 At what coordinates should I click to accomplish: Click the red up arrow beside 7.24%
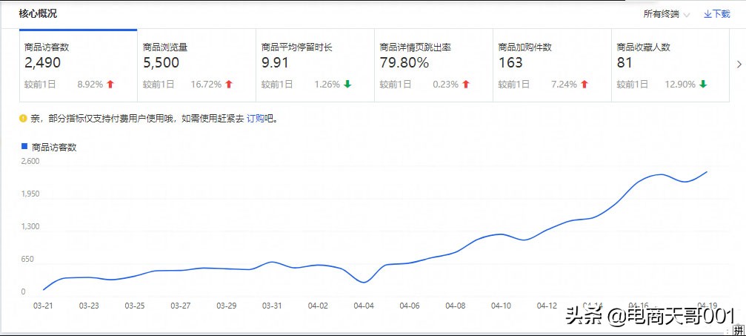(x=585, y=85)
